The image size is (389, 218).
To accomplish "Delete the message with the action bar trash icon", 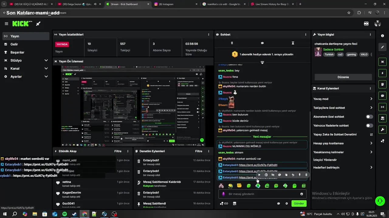I will [306, 175].
